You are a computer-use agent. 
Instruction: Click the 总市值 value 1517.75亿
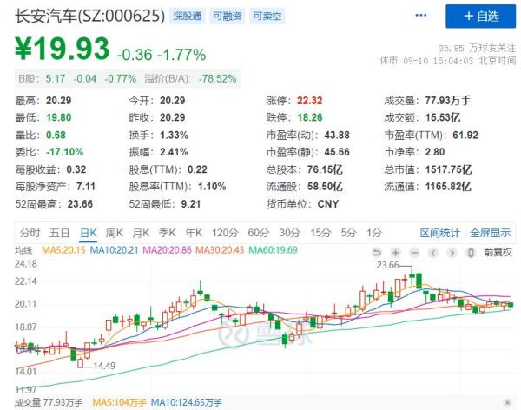coord(449,169)
